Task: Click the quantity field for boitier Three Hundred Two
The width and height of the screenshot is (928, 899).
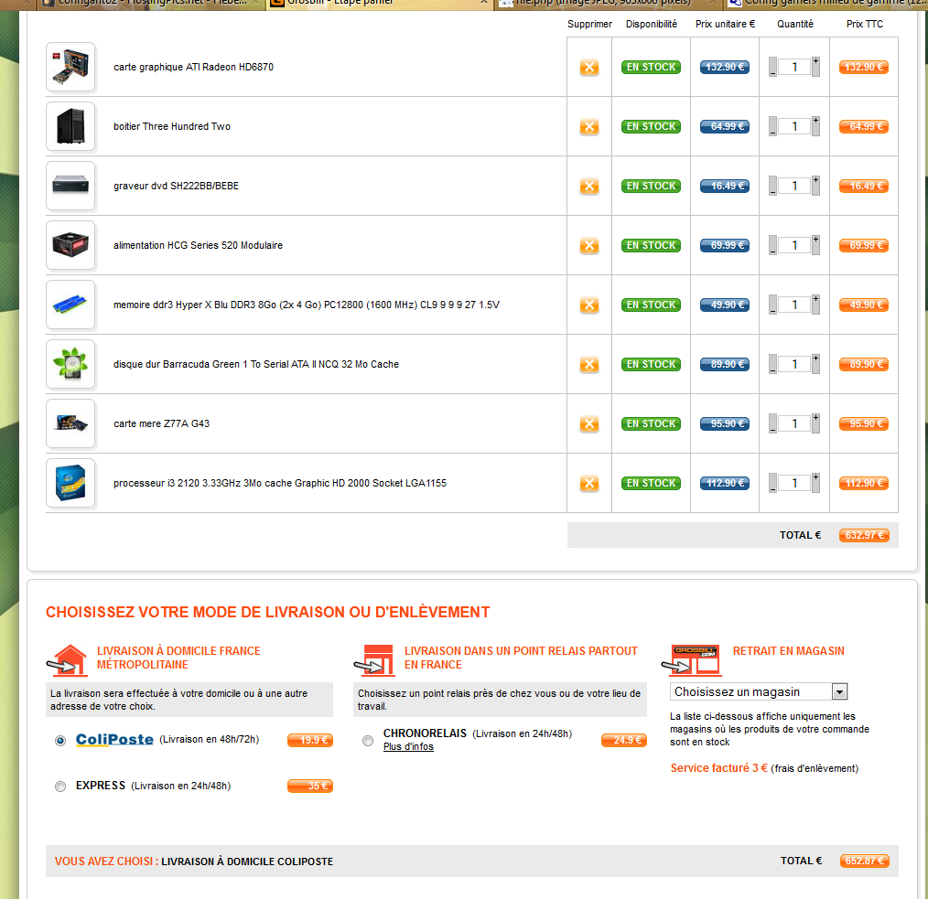Action: [793, 126]
